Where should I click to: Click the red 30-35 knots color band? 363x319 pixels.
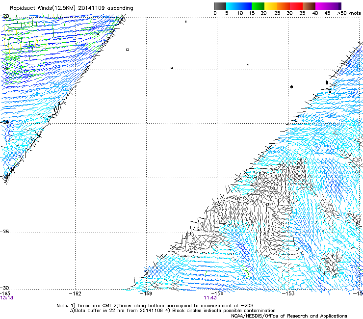tap(296, 6)
